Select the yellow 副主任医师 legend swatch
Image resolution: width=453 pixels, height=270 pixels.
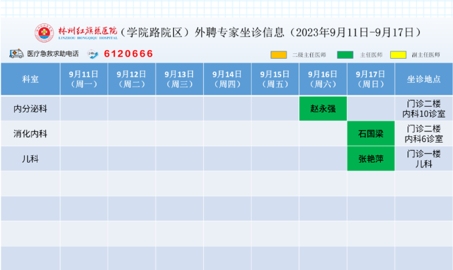coord(398,55)
